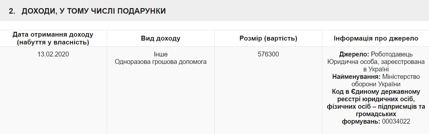429x134 pixels.
Task: Select the "оборони України" text
Action: 376,84
